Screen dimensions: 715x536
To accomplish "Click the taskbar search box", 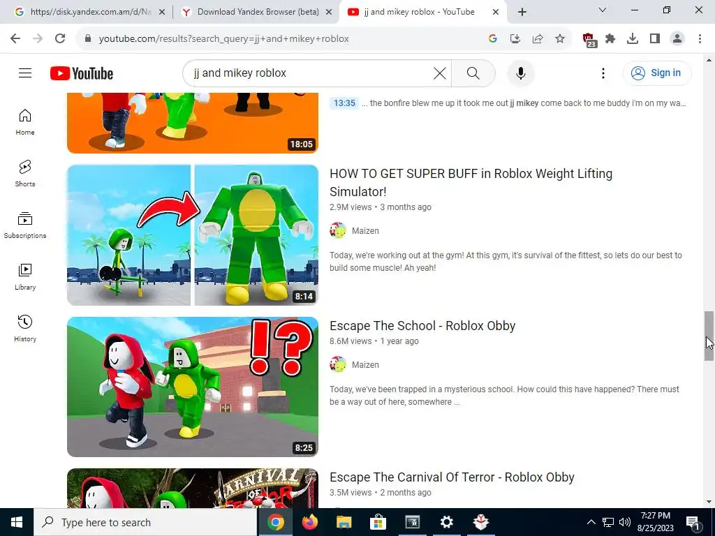I will (x=145, y=522).
